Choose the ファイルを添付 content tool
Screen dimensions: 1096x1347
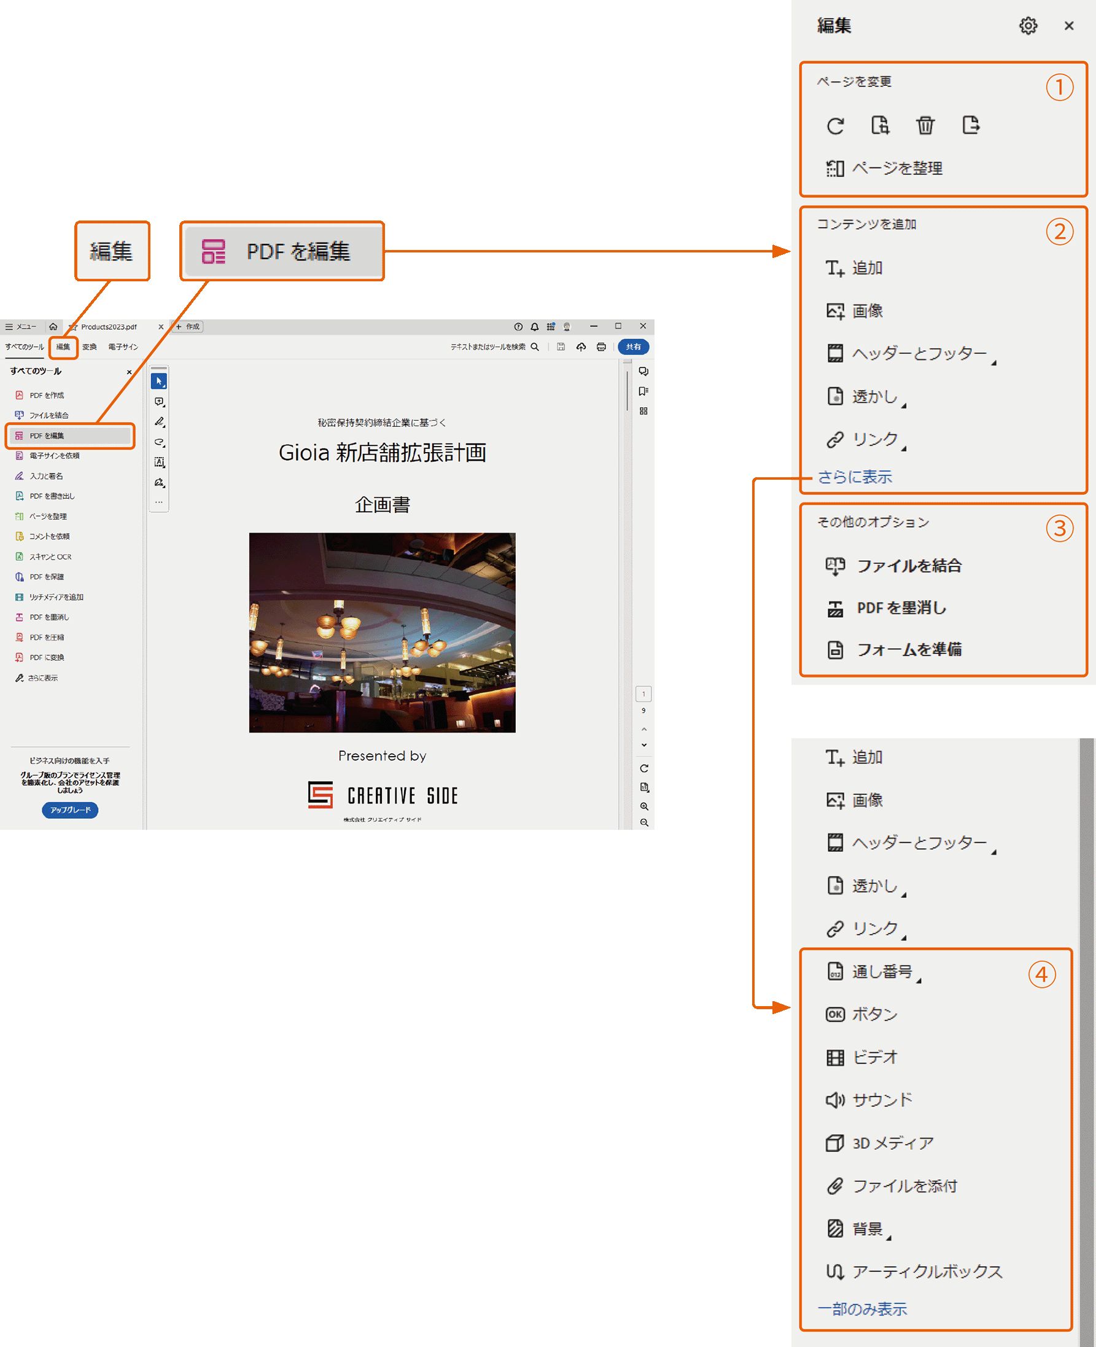click(892, 1186)
